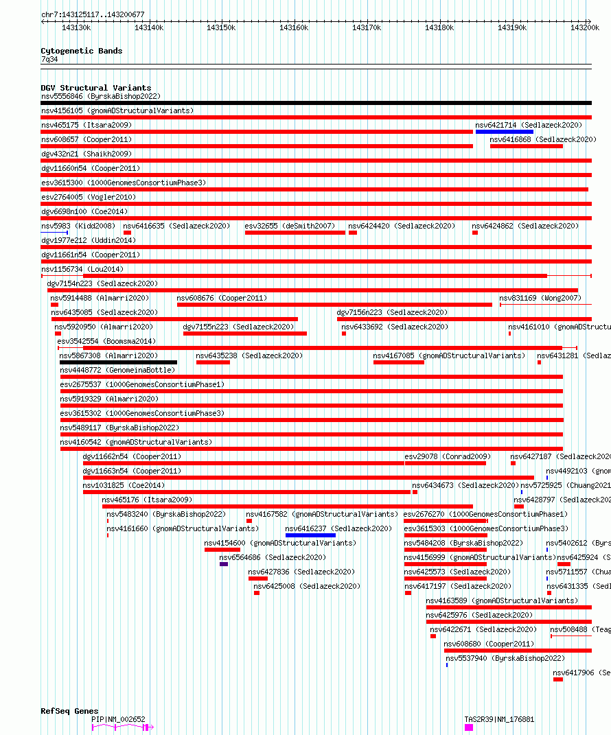Image resolution: width=611 pixels, height=735 pixels.
Task: Select blue bar of nsv6421714
Action: tap(504, 132)
